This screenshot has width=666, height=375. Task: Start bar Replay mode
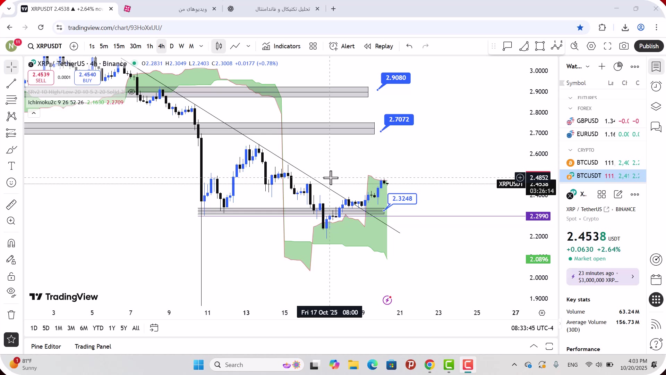point(378,46)
